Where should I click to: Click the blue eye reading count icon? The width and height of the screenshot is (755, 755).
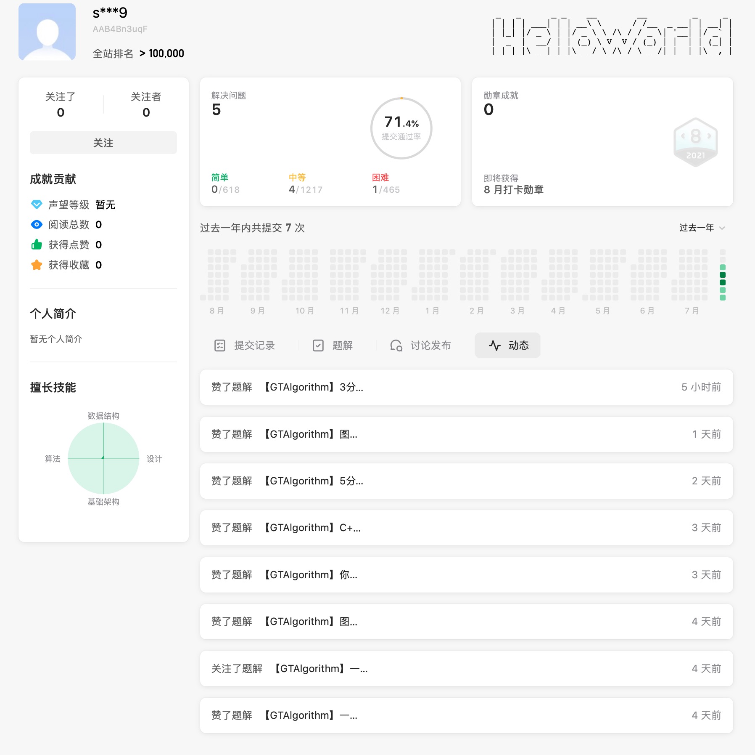click(37, 225)
